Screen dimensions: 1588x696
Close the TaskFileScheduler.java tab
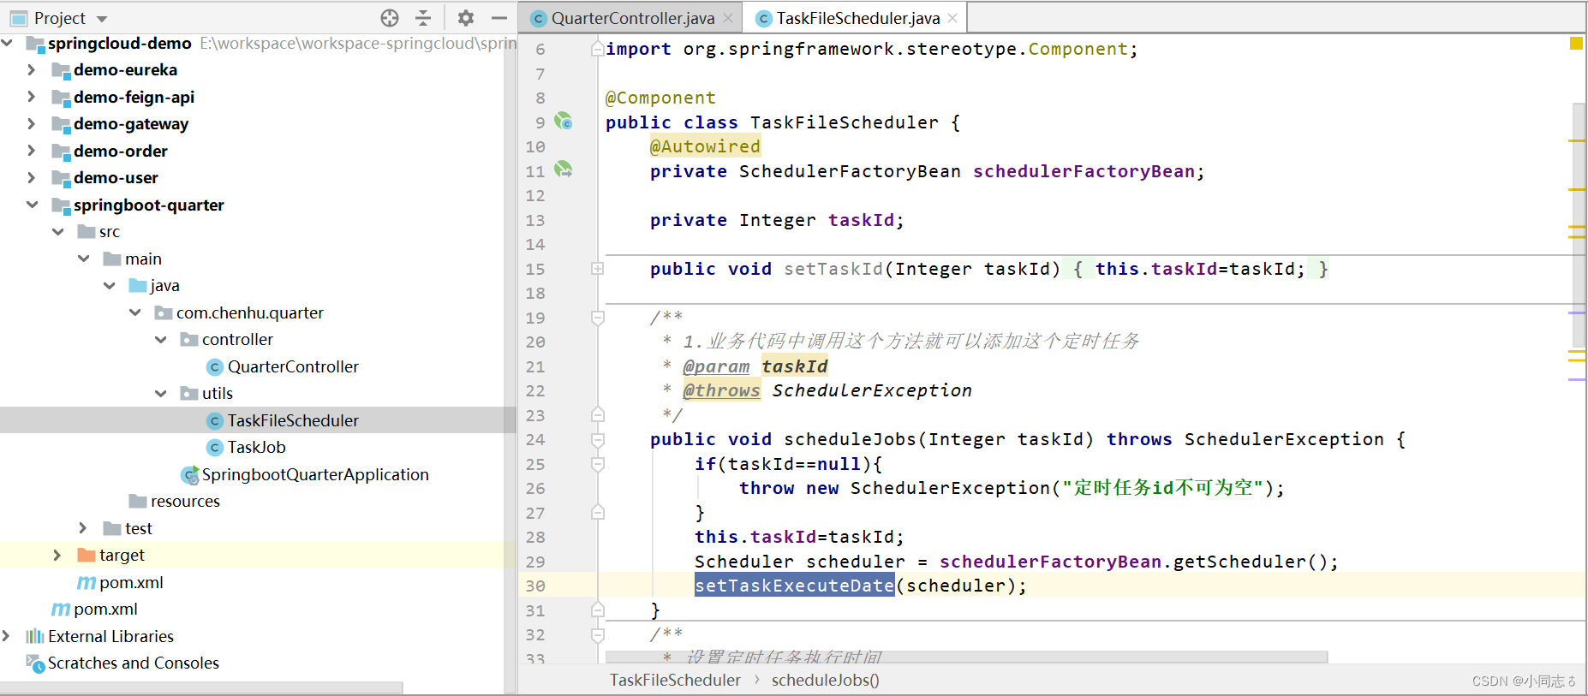pos(952,18)
